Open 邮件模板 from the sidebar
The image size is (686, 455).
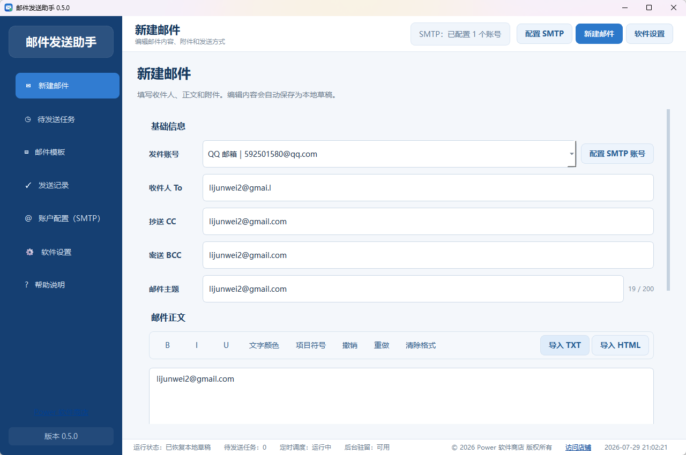68,152
